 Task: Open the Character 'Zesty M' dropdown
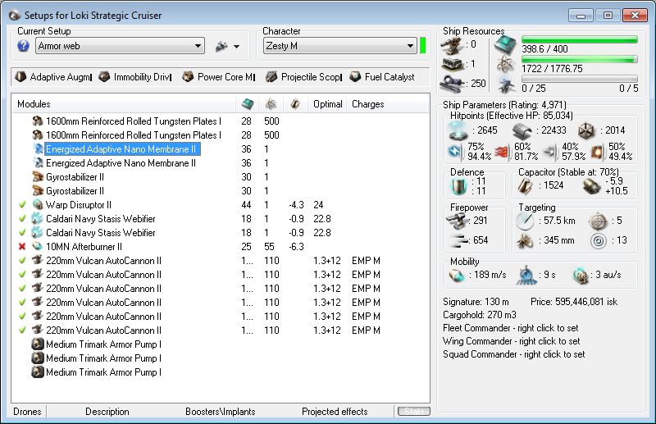coord(340,46)
